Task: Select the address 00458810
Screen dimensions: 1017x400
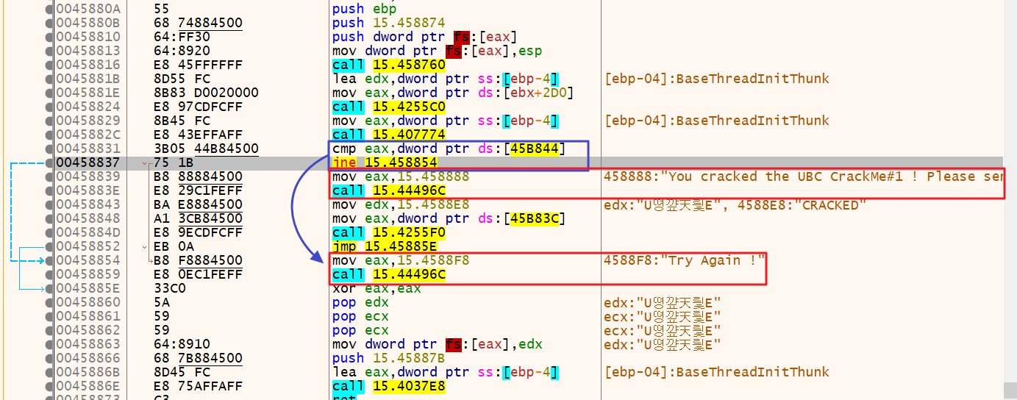Action: tap(88, 37)
